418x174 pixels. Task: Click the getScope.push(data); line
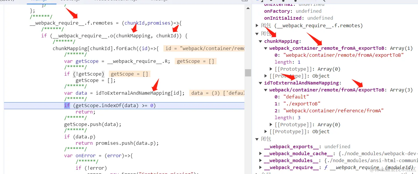93,124
